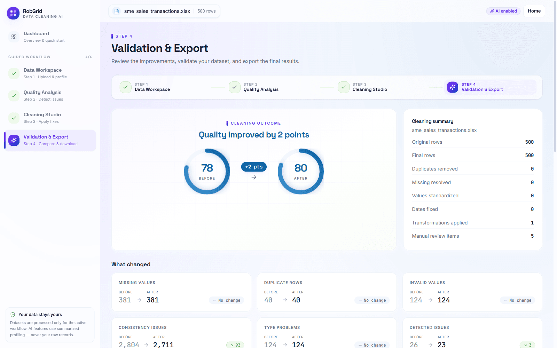
Task: Click the arrow icon in Invalid Values card
Action: tap(431, 300)
